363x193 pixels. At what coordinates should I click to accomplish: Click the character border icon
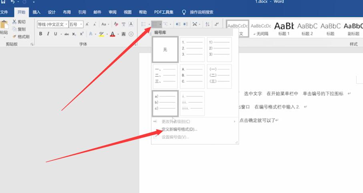[x=131, y=24]
